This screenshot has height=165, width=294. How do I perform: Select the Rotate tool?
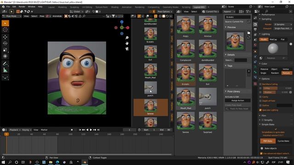pyautogui.click(x=5, y=43)
